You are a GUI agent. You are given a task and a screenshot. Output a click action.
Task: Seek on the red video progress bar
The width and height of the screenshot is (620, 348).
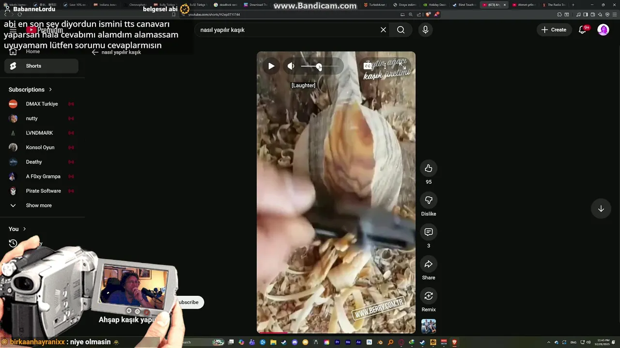[x=336, y=333]
